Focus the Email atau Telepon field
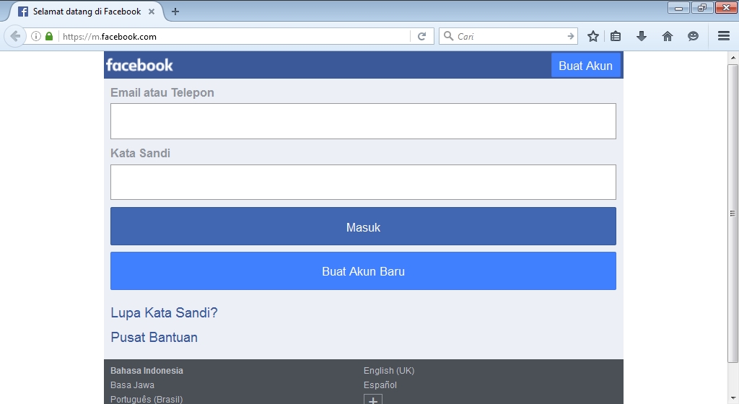Viewport: 739px width, 404px height. 363,121
